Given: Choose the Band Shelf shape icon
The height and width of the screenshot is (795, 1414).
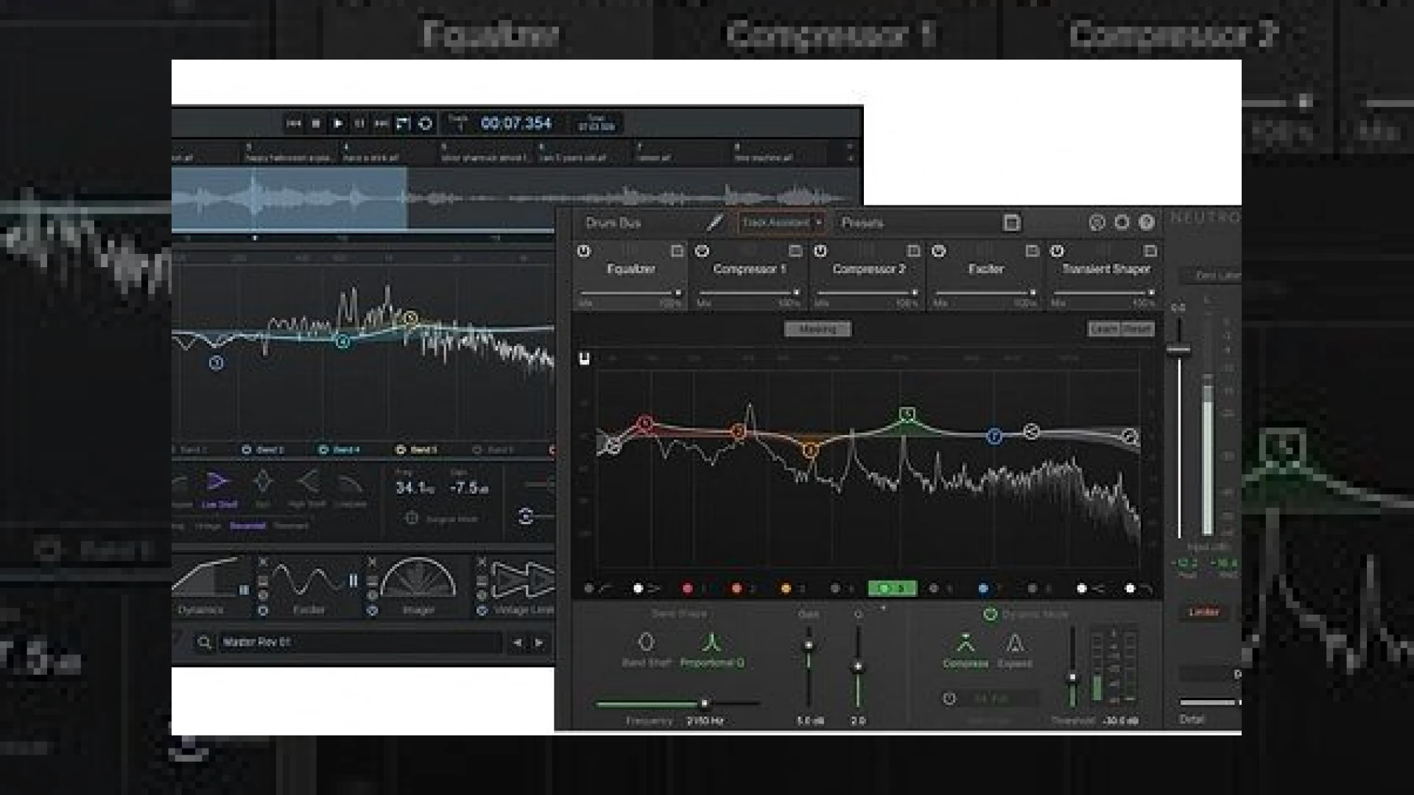Looking at the screenshot, I should pos(646,642).
